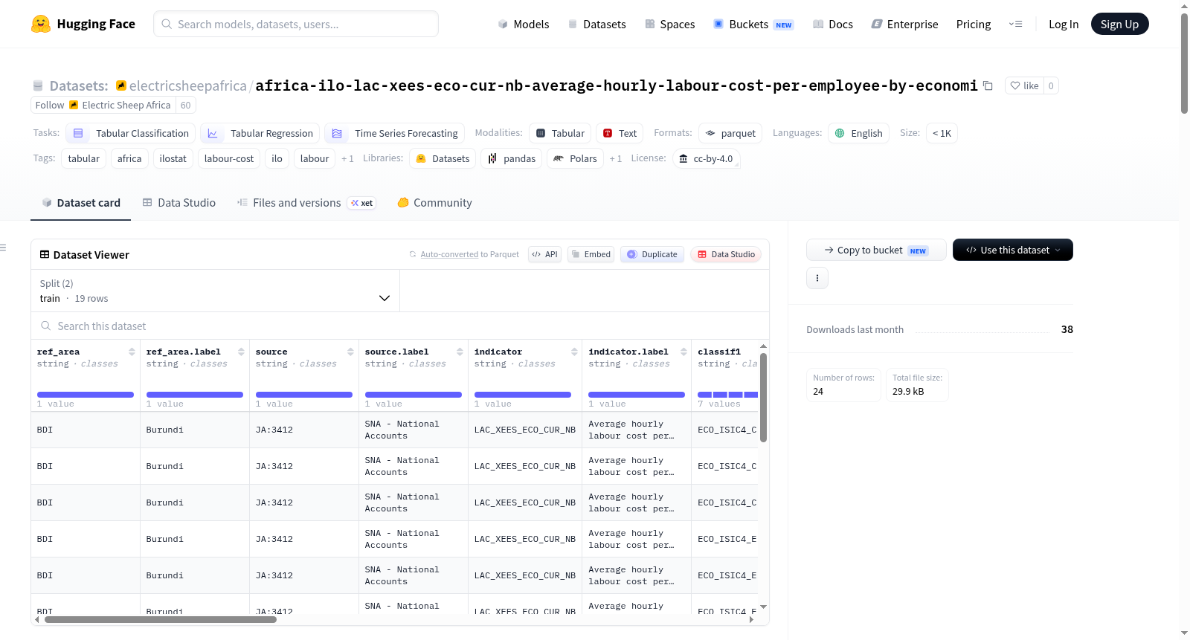The height and width of the screenshot is (640, 1190).
Task: Click the vertical scrollbar of the data table
Action: point(763,397)
